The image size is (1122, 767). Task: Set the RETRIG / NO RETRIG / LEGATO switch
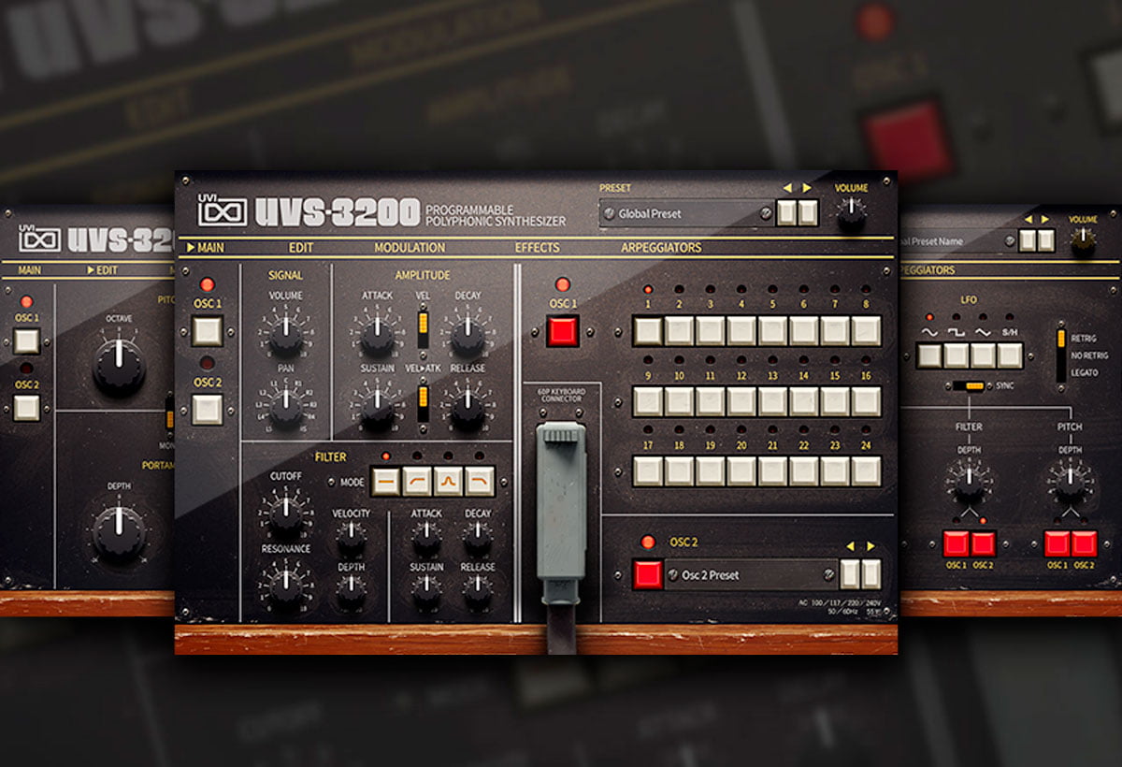[1061, 354]
